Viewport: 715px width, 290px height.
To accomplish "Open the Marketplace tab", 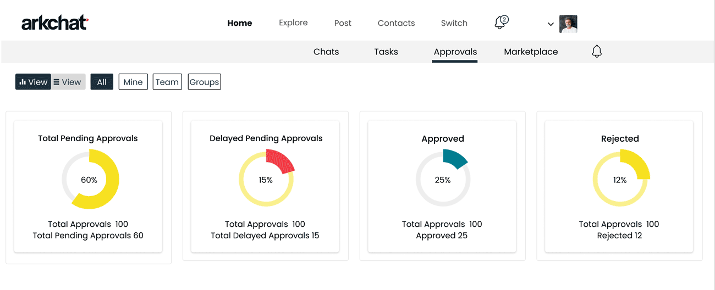I will [x=531, y=52].
